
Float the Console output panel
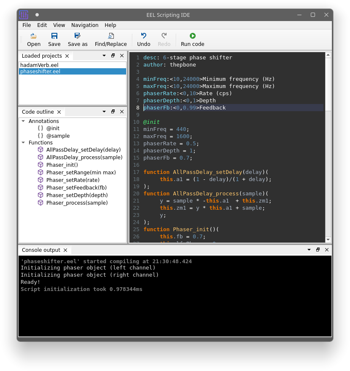[318, 250]
